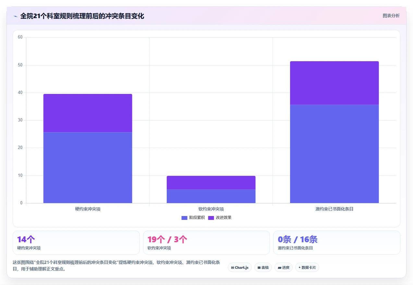
Task: Click the star icon inside 数据卡片 tag
Action: [x=299, y=268]
